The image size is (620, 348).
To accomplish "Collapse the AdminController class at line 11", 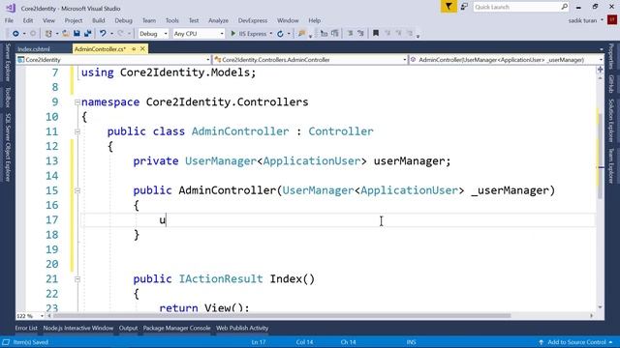I will (77, 131).
